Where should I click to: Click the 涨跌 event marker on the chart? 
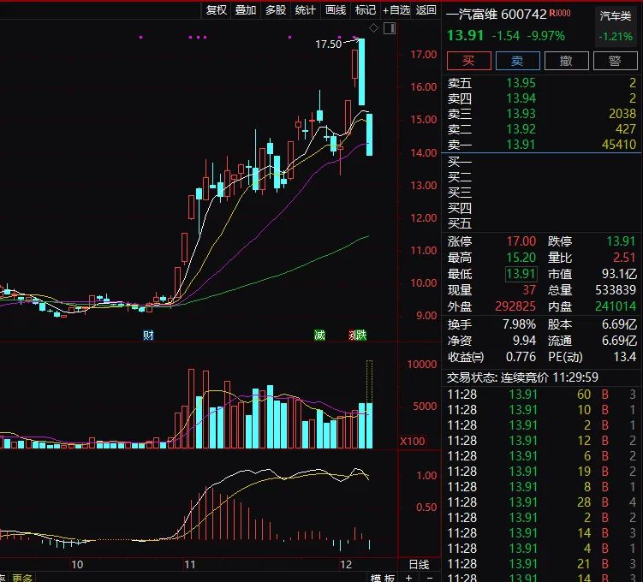pyautogui.click(x=358, y=336)
